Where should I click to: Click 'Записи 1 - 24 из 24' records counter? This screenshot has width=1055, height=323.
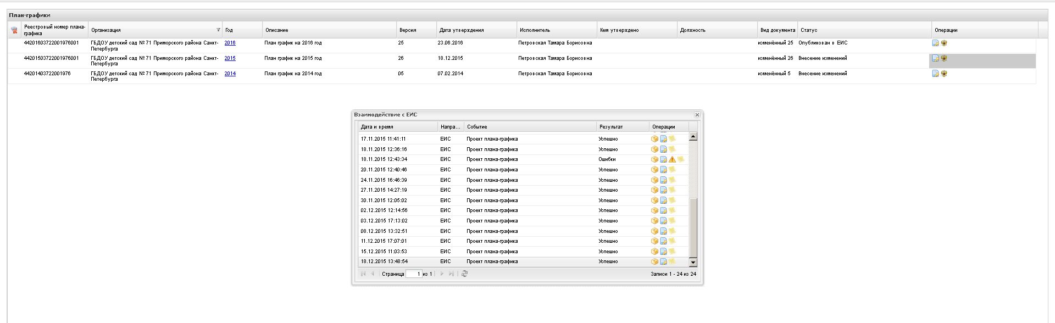point(673,274)
